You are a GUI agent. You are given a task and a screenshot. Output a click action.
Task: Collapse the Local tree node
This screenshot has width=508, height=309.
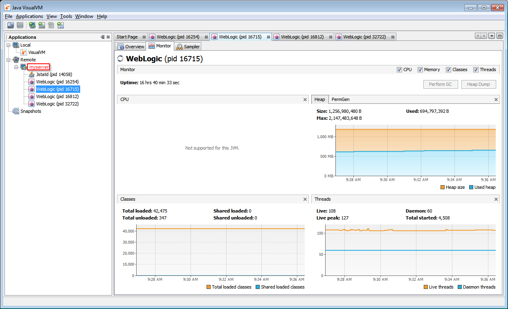point(9,45)
